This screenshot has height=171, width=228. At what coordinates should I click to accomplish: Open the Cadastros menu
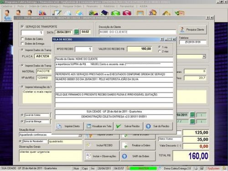coord(6,6)
